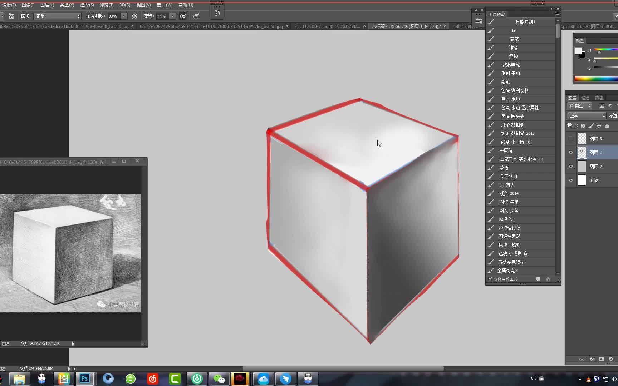Open file explorer from the taskbar
The width and height of the screenshot is (618, 386).
[x=19, y=378]
